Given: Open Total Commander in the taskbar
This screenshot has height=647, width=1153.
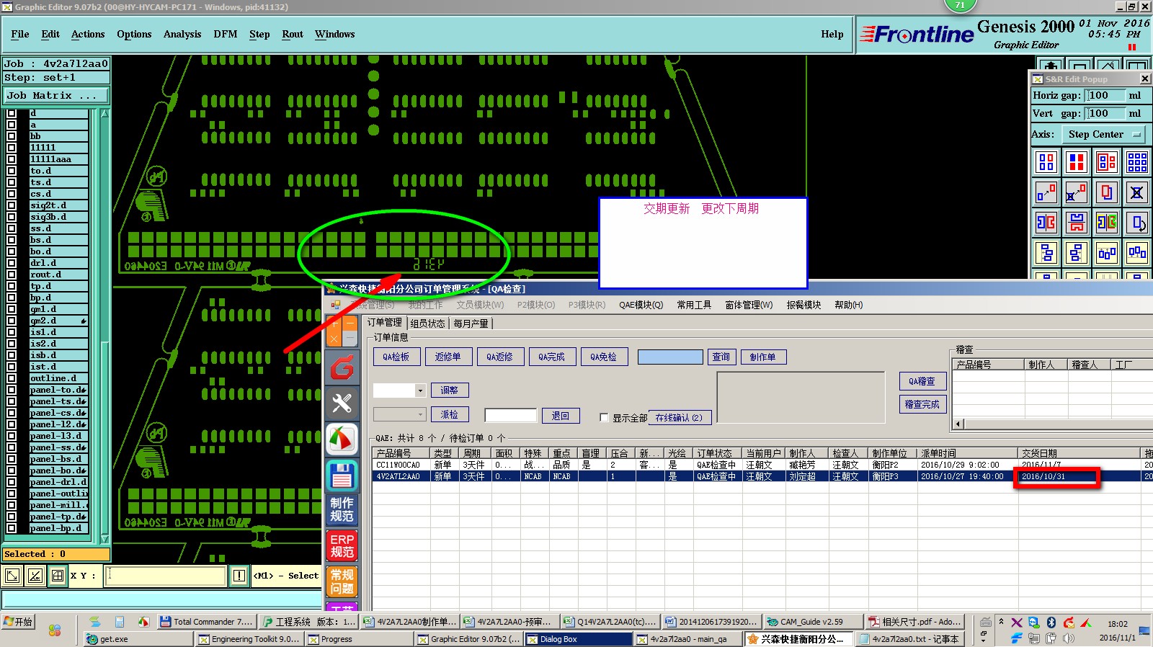Looking at the screenshot, I should (207, 622).
